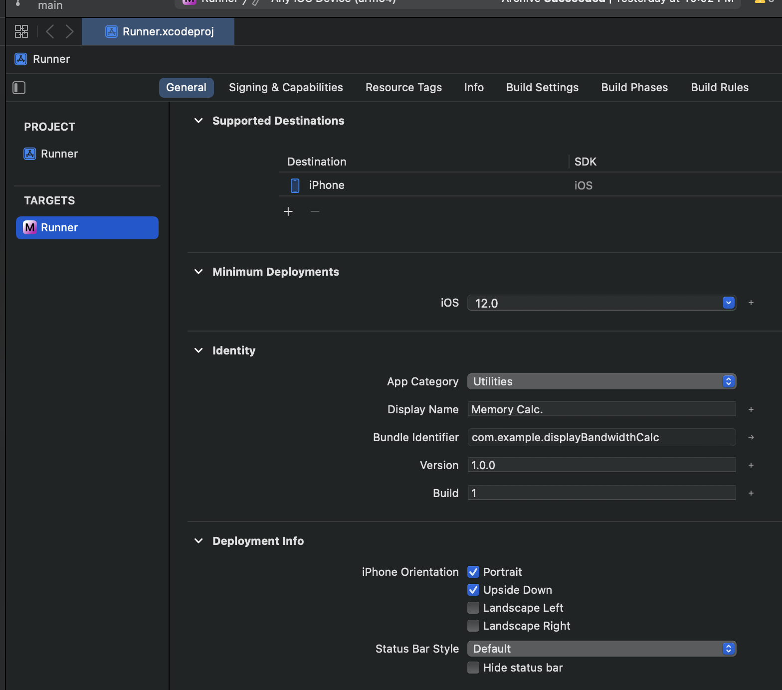Remove destination with the minus button

(x=315, y=211)
